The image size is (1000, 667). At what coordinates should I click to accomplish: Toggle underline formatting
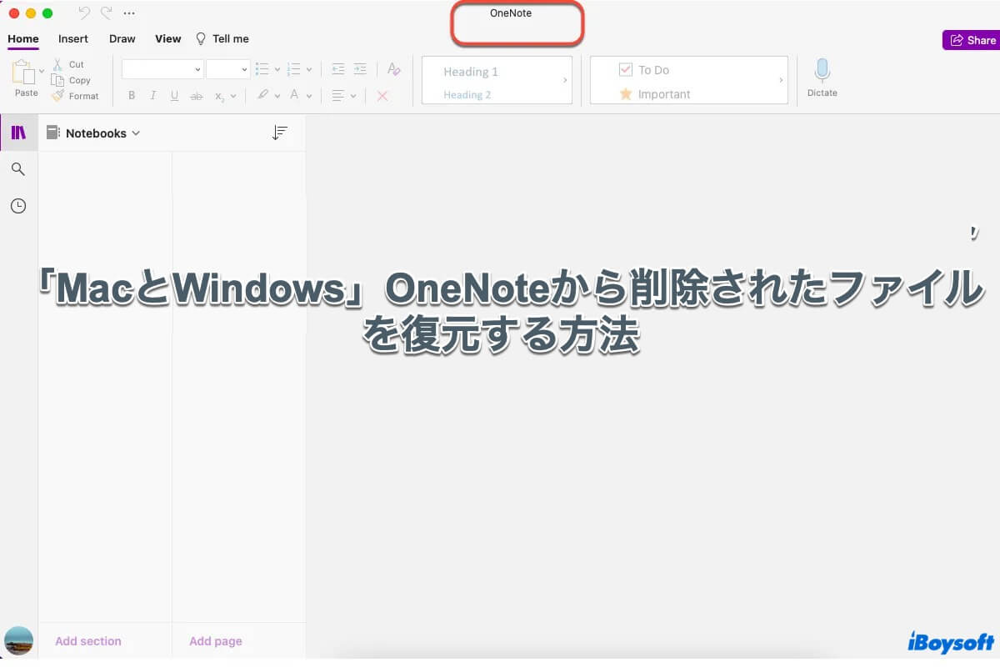[x=174, y=96]
